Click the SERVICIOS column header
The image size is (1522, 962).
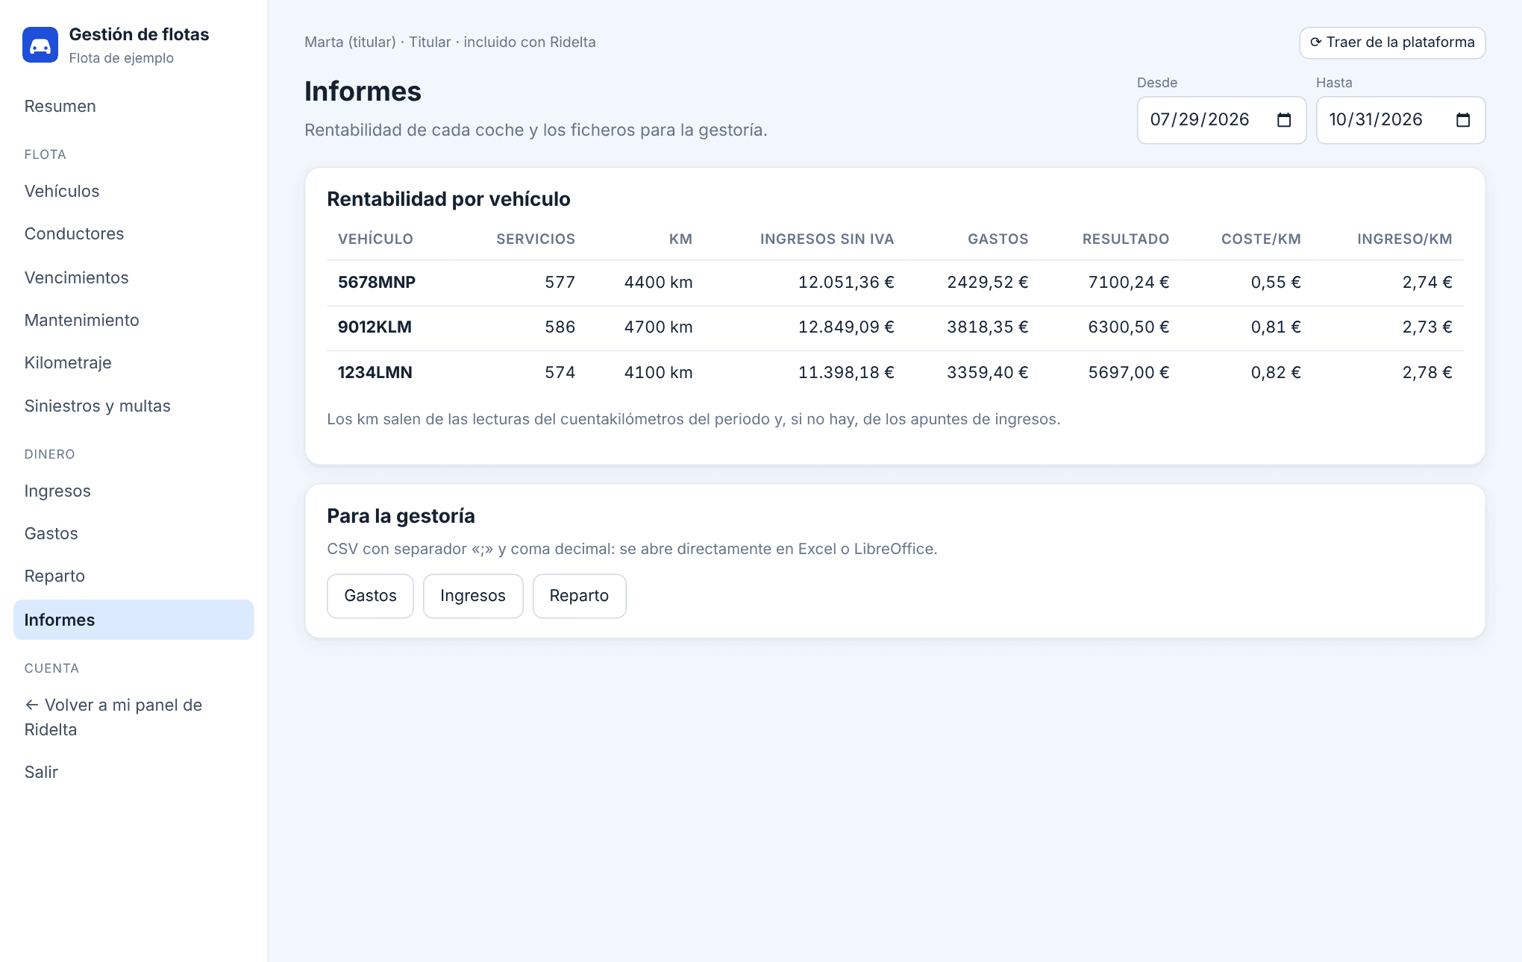tap(536, 239)
